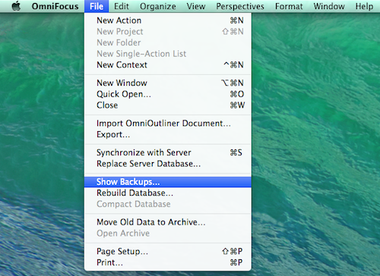Select Print… from File menu
This screenshot has height=276, width=380.
point(168,262)
